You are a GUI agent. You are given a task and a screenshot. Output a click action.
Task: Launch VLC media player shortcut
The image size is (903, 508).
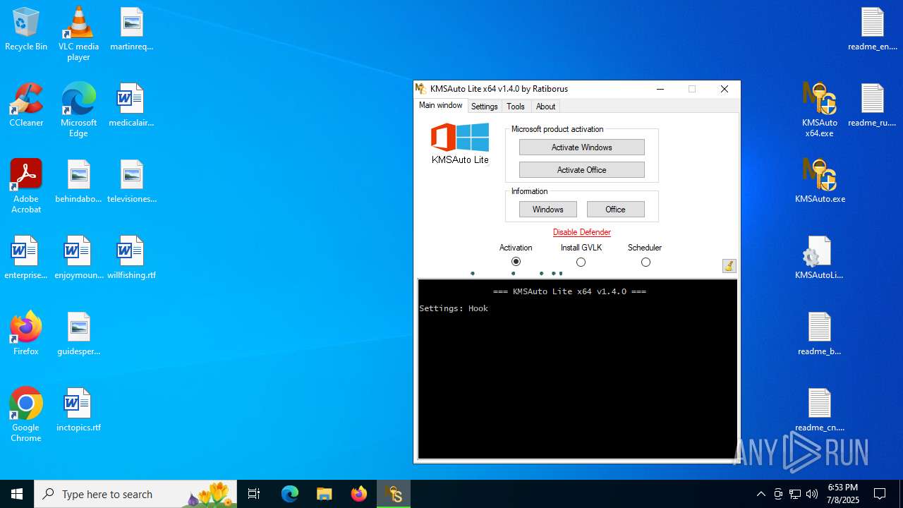pos(78,34)
